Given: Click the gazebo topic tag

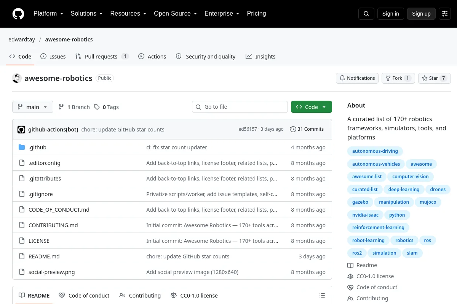Looking at the screenshot, I should coord(360,202).
